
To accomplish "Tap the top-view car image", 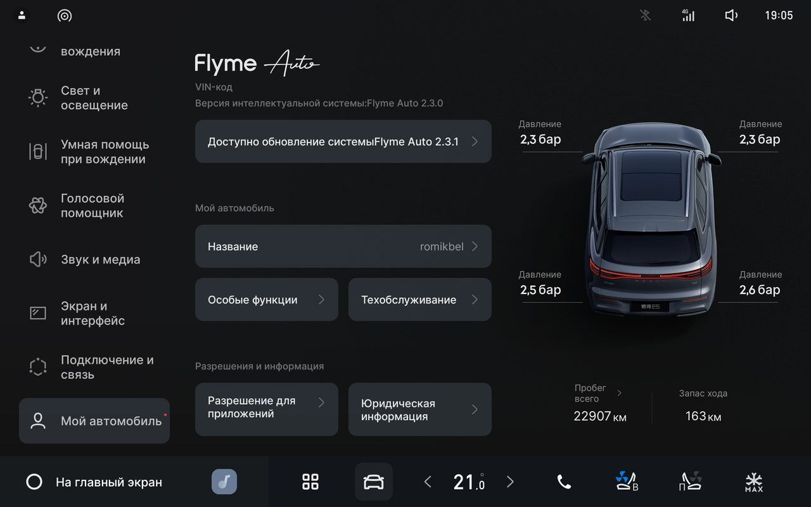I will point(651,219).
